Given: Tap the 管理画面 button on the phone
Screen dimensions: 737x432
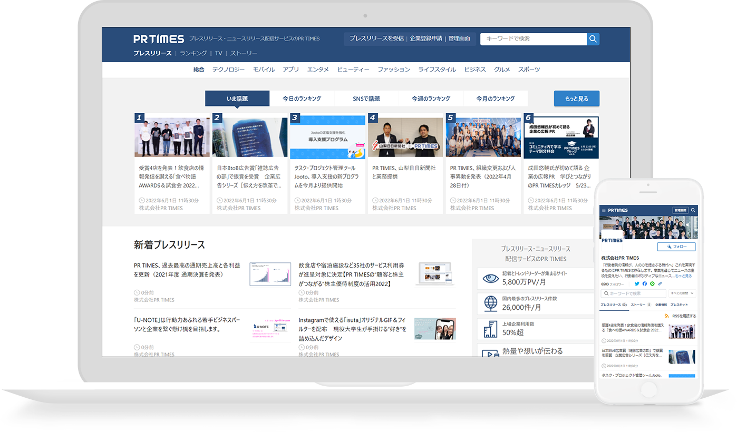Looking at the screenshot, I should pyautogui.click(x=681, y=210).
